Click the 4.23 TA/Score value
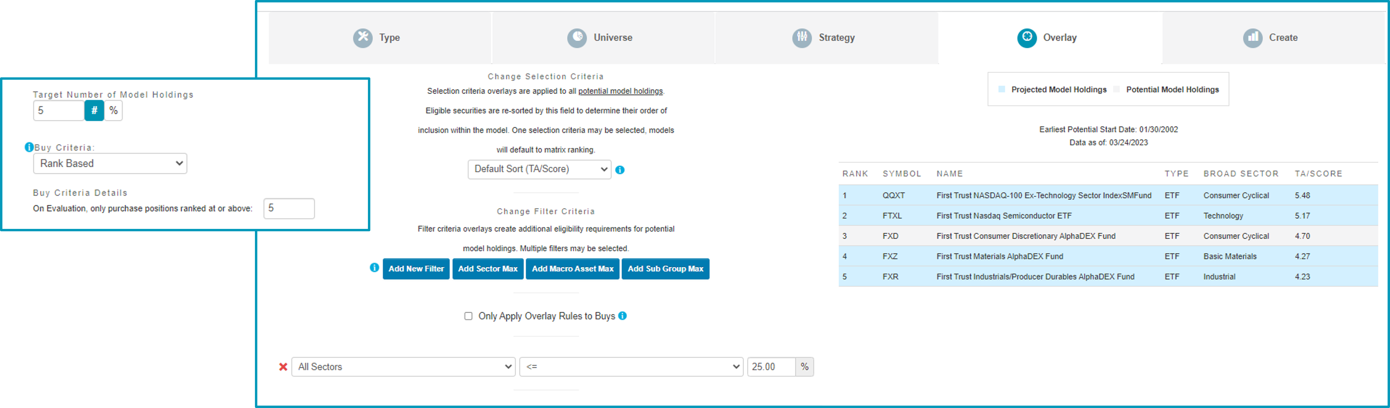1390x408 pixels. 1302,276
